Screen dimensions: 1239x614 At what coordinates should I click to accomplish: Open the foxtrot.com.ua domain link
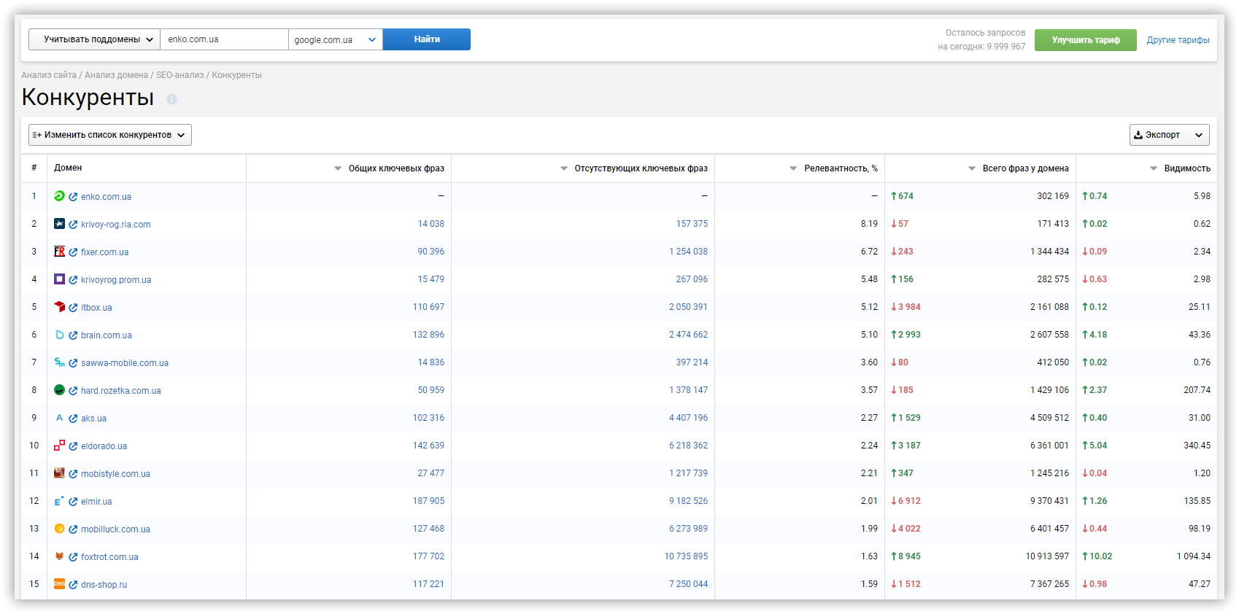109,557
